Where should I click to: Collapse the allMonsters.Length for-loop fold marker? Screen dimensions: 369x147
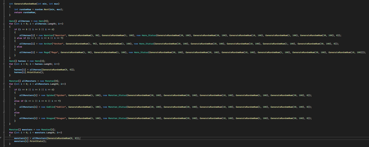(x=4, y=84)
